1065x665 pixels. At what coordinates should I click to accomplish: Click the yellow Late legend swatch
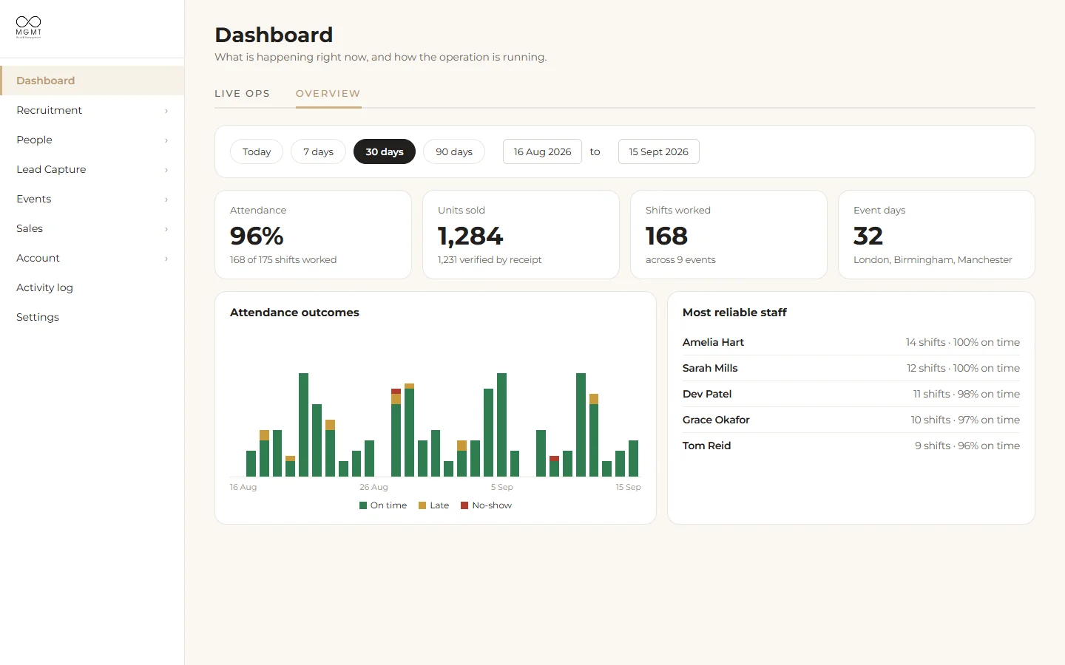[x=422, y=505]
